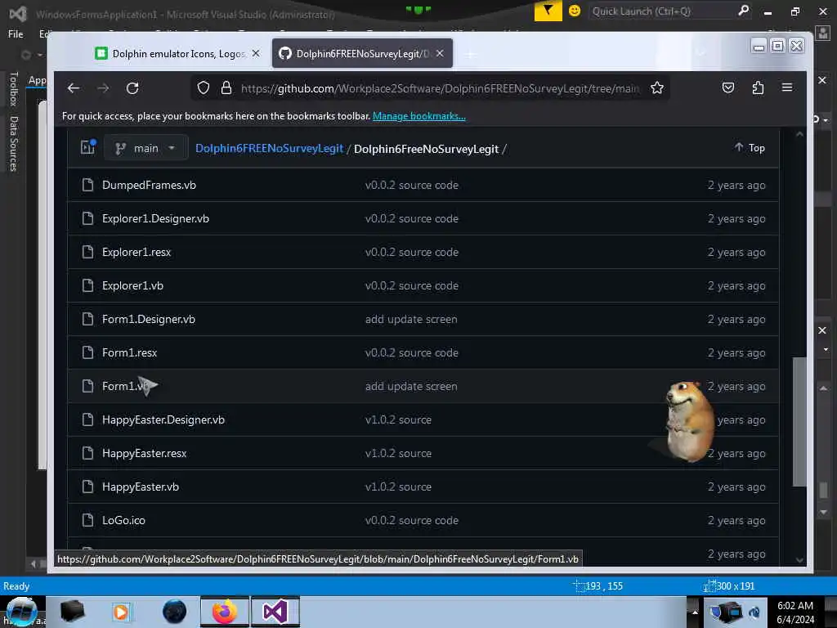Open the Firefox hamburger menu

(787, 87)
